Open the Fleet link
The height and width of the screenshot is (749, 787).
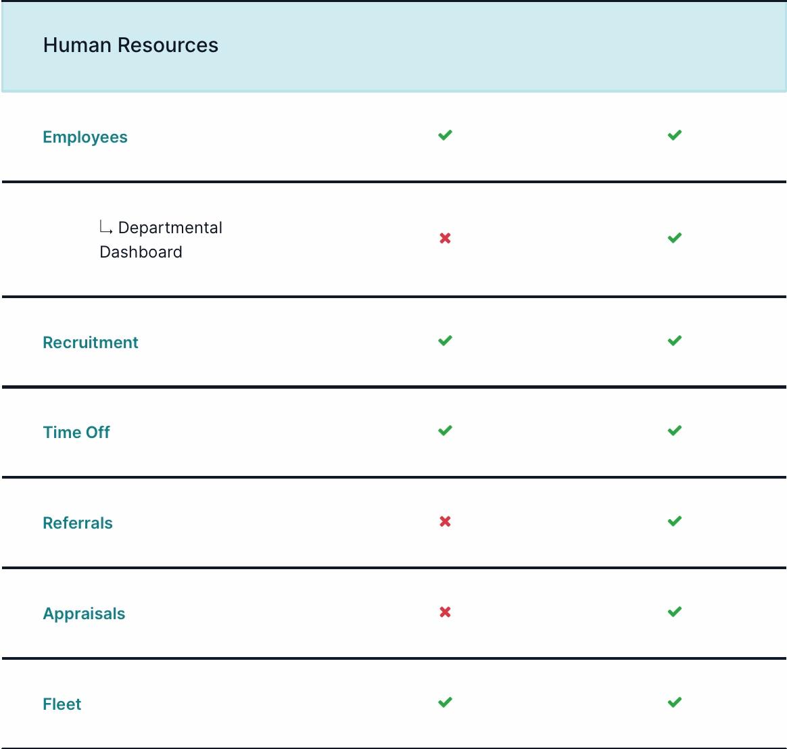pos(62,704)
